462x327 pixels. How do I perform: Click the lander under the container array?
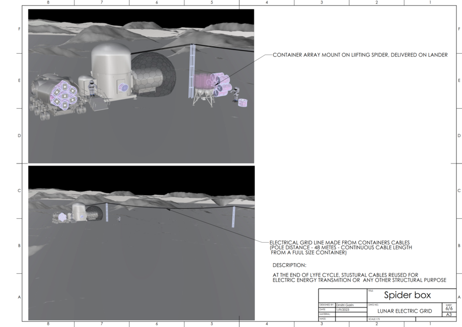point(204,97)
